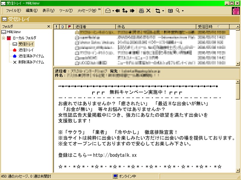
Task: Open the ツール(T) menu
Action: tap(66, 11)
